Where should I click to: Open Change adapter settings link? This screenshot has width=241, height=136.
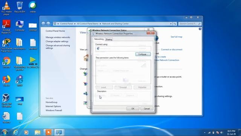click(57, 41)
